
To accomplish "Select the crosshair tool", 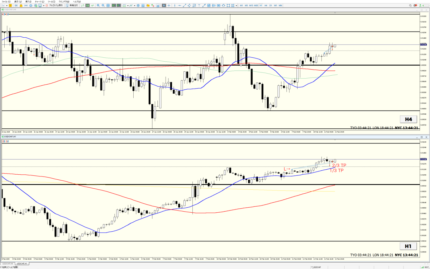I will 169,5.
